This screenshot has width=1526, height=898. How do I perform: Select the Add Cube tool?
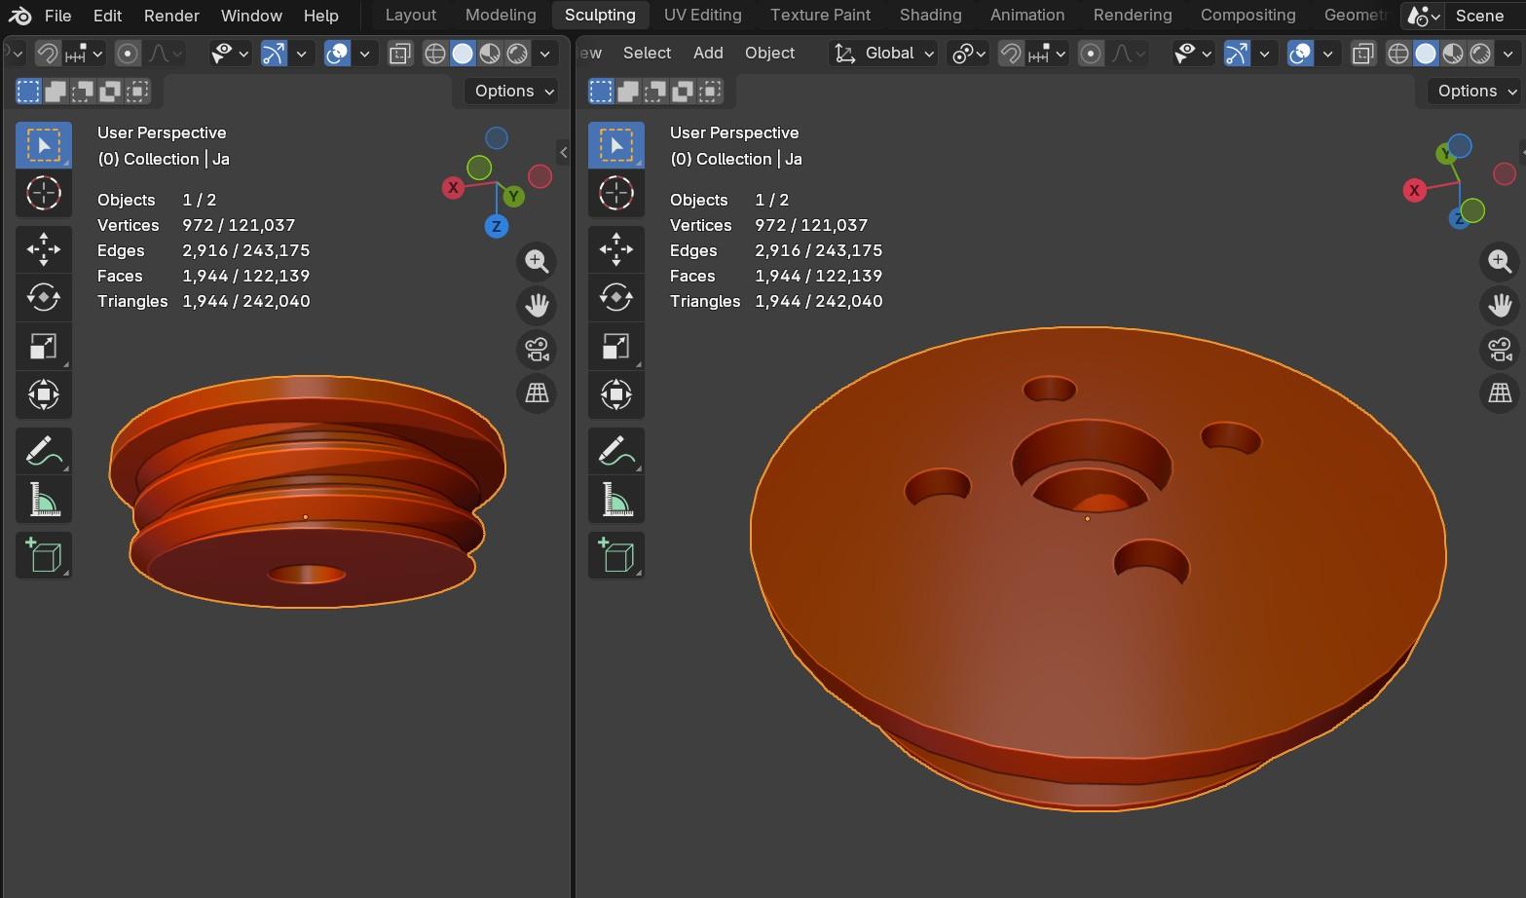[x=44, y=555]
